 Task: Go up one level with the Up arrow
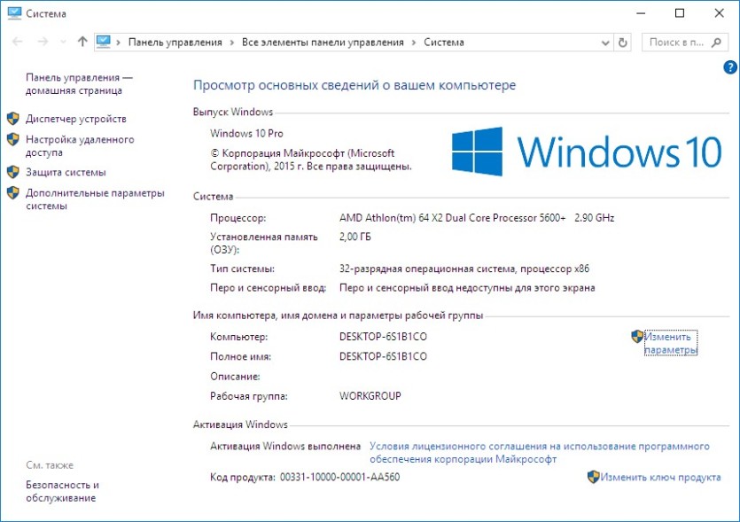point(82,42)
